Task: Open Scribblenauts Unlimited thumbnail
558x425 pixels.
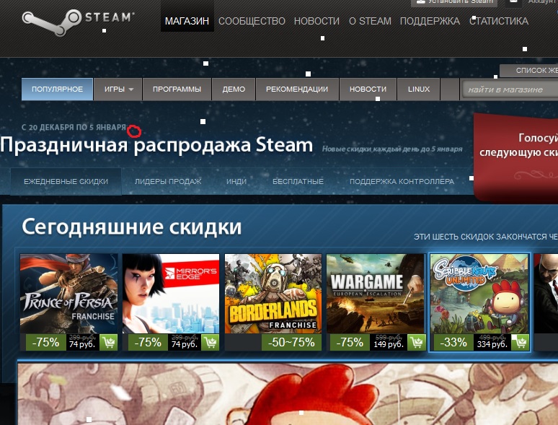Action: tap(479, 294)
